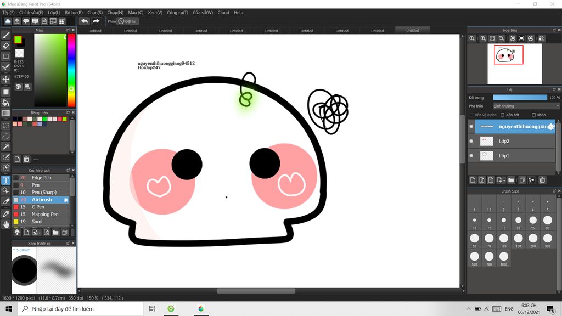This screenshot has height=316, width=562.
Task: Switch to the first Untitled tab
Action: [x=95, y=31]
